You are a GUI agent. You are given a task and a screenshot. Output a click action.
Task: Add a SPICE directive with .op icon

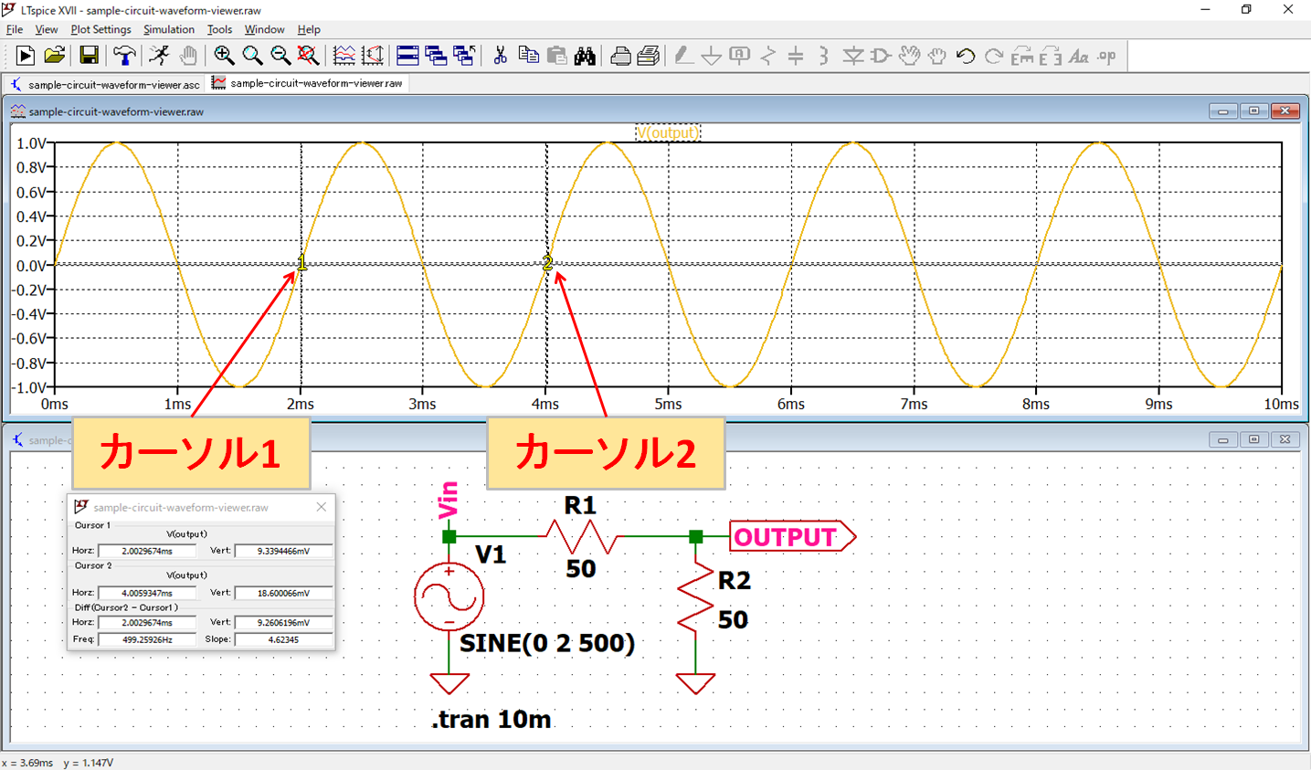pos(1106,56)
